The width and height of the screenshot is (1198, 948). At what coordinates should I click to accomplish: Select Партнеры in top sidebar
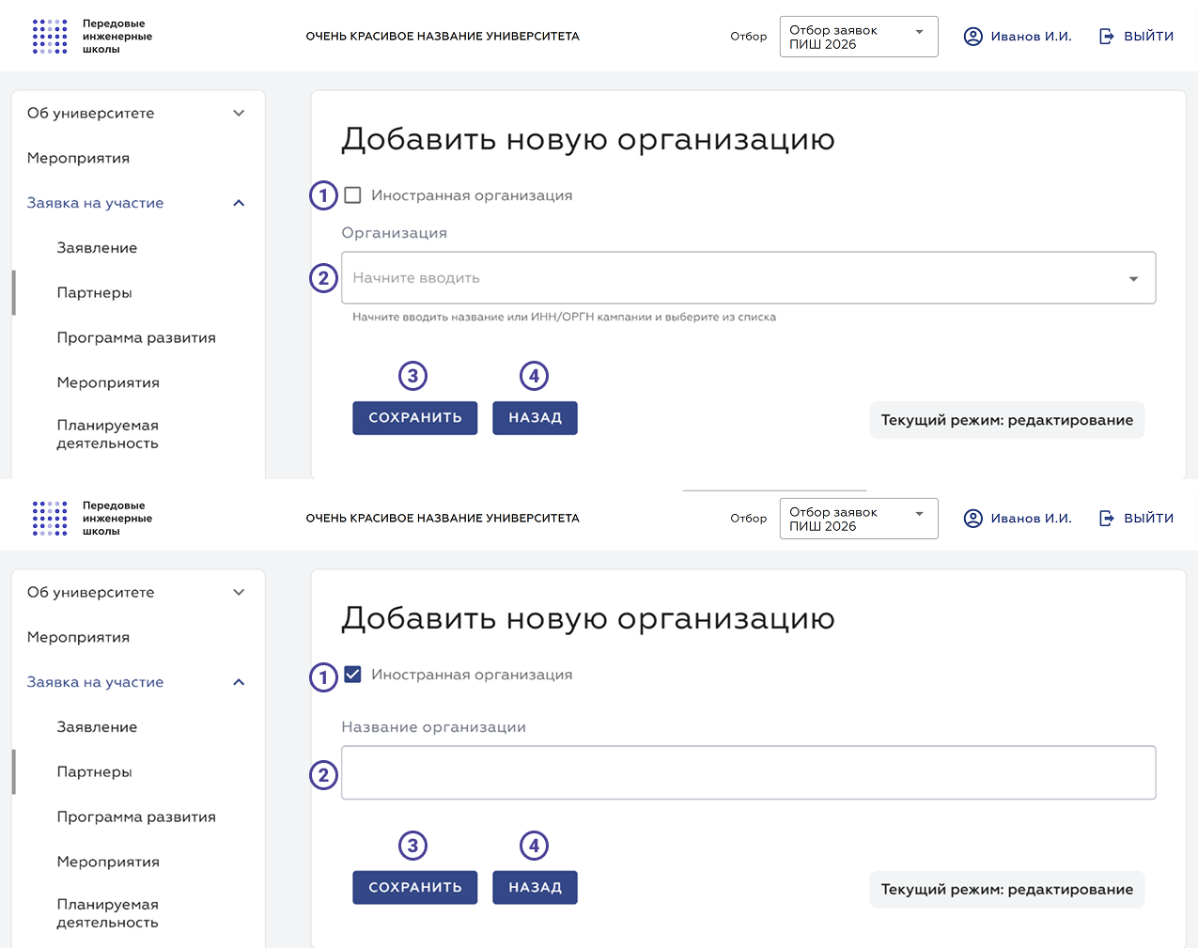click(x=94, y=293)
